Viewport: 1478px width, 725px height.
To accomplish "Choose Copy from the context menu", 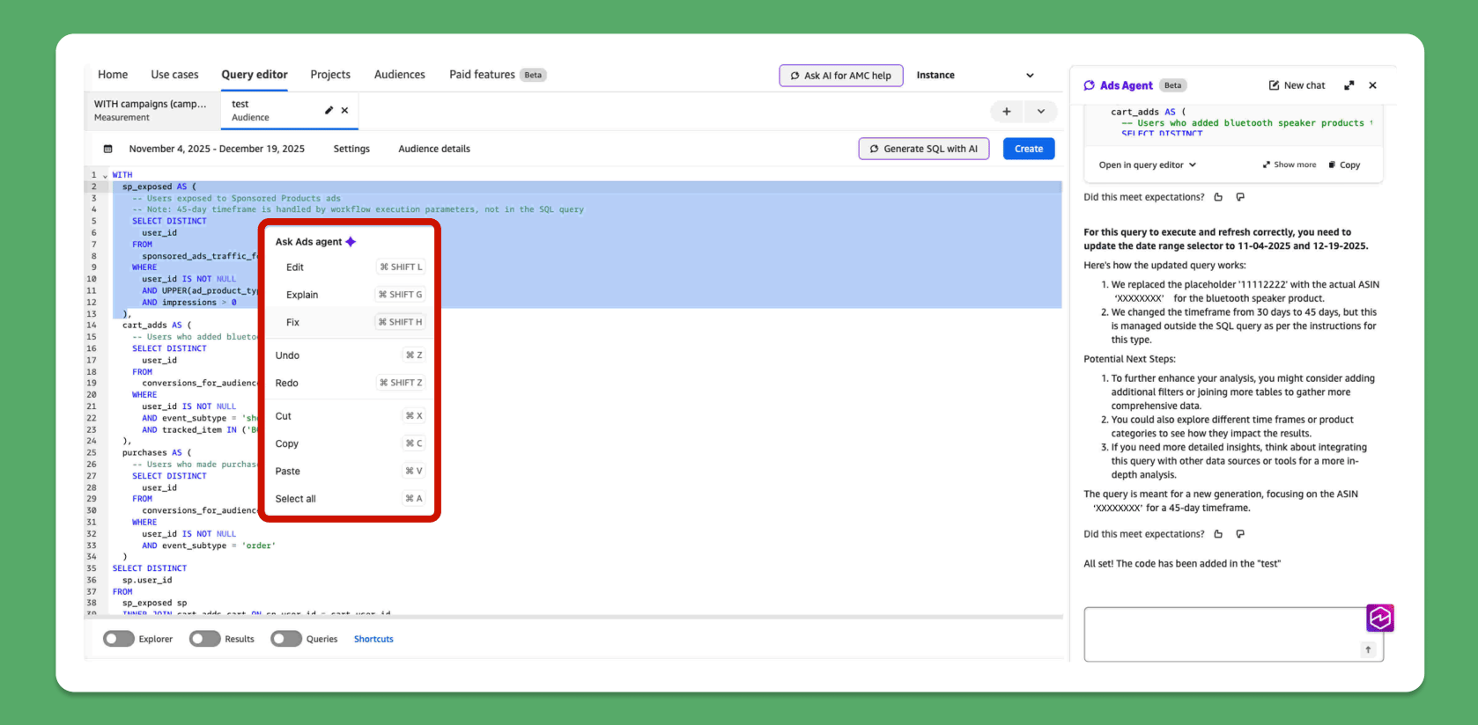I will [x=350, y=443].
